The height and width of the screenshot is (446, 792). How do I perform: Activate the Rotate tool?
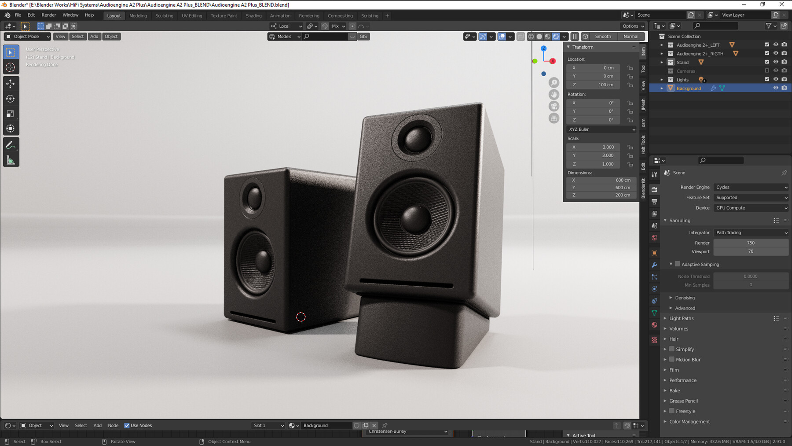(11, 99)
